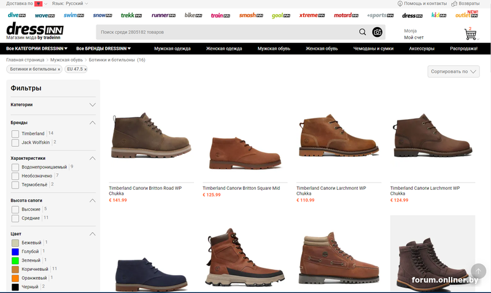This screenshot has width=491, height=293.
Task: Click the delivery country flag icon
Action: [38, 4]
